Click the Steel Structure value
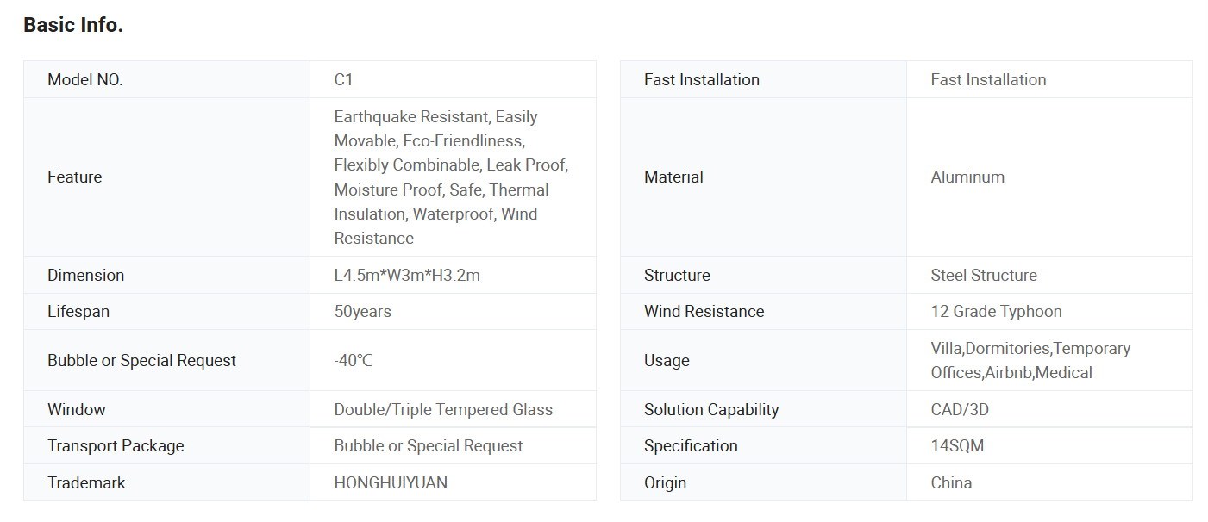The height and width of the screenshot is (522, 1208). click(x=984, y=275)
